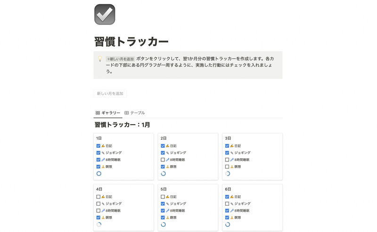Viewport: 377px width, 232px height.
Task: Click the progress ring on 4日 card
Action: pyautogui.click(x=99, y=224)
